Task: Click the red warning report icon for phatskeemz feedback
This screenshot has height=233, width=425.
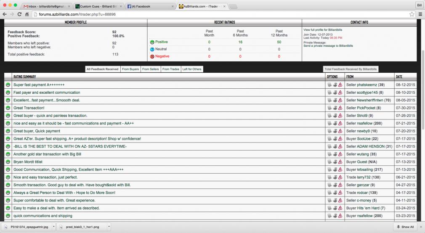Action: pyautogui.click(x=340, y=85)
